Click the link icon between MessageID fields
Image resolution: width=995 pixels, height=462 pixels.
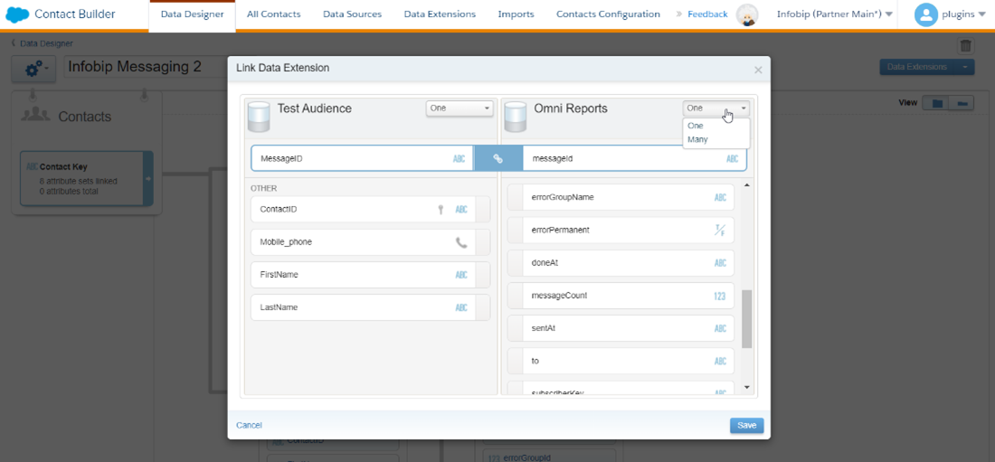pos(497,158)
